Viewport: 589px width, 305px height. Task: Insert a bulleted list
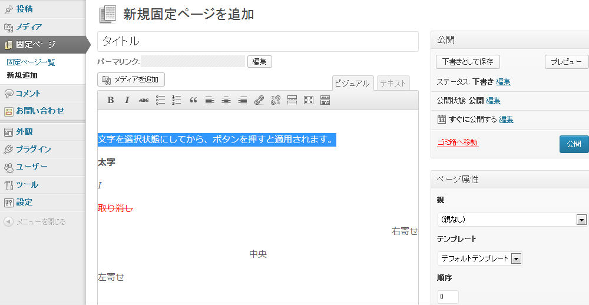pos(160,100)
